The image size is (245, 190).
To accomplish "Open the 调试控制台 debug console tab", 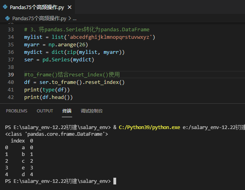I will (92, 111).
